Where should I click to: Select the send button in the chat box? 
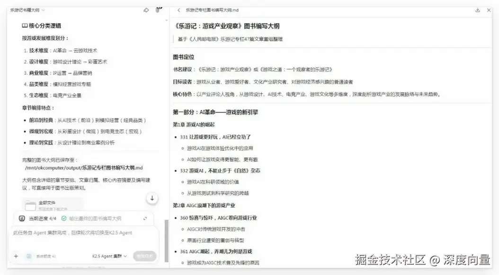pos(145,257)
